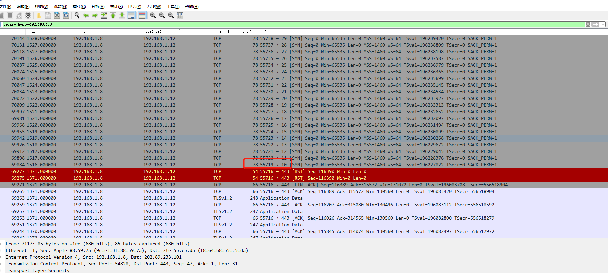Sort packets by the Info column header
Image resolution: width=608 pixels, height=273 pixels.
pos(433,32)
